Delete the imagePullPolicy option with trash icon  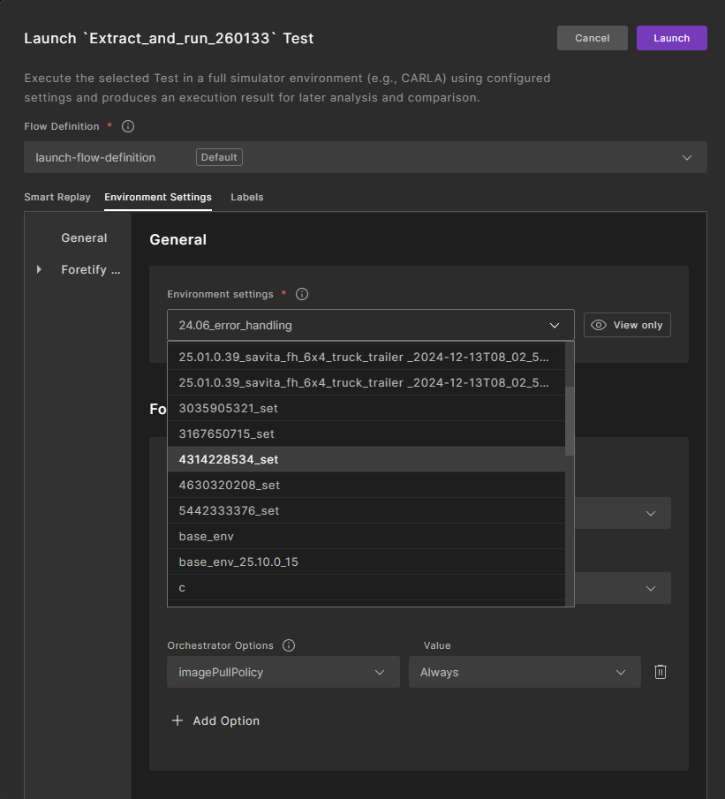click(660, 672)
